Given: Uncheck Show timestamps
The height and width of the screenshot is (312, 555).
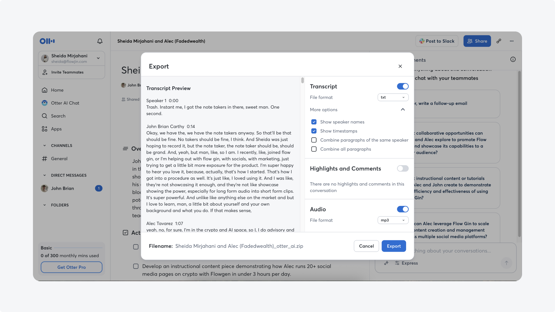Looking at the screenshot, I should coord(314,131).
